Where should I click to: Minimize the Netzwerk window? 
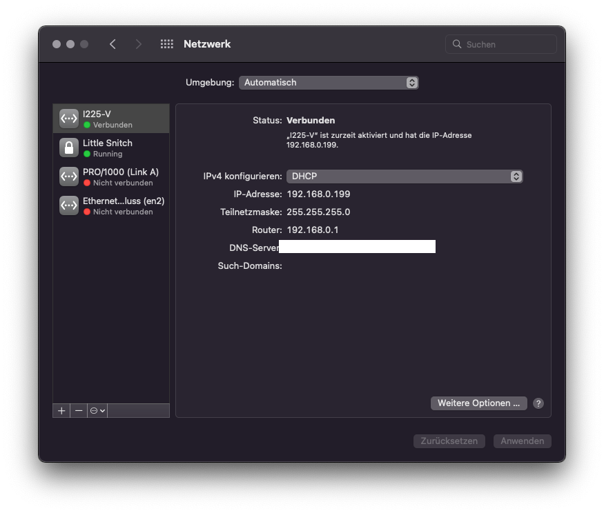(70, 44)
